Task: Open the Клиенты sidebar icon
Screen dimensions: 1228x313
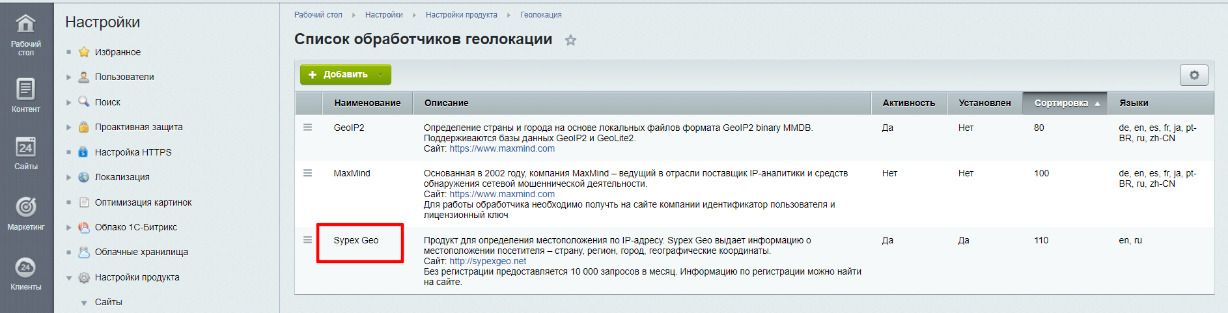Action: pyautogui.click(x=25, y=267)
